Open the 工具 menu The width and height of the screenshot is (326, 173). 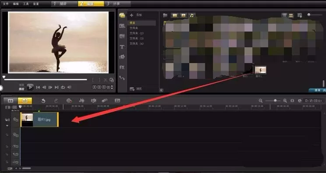tap(26, 4)
